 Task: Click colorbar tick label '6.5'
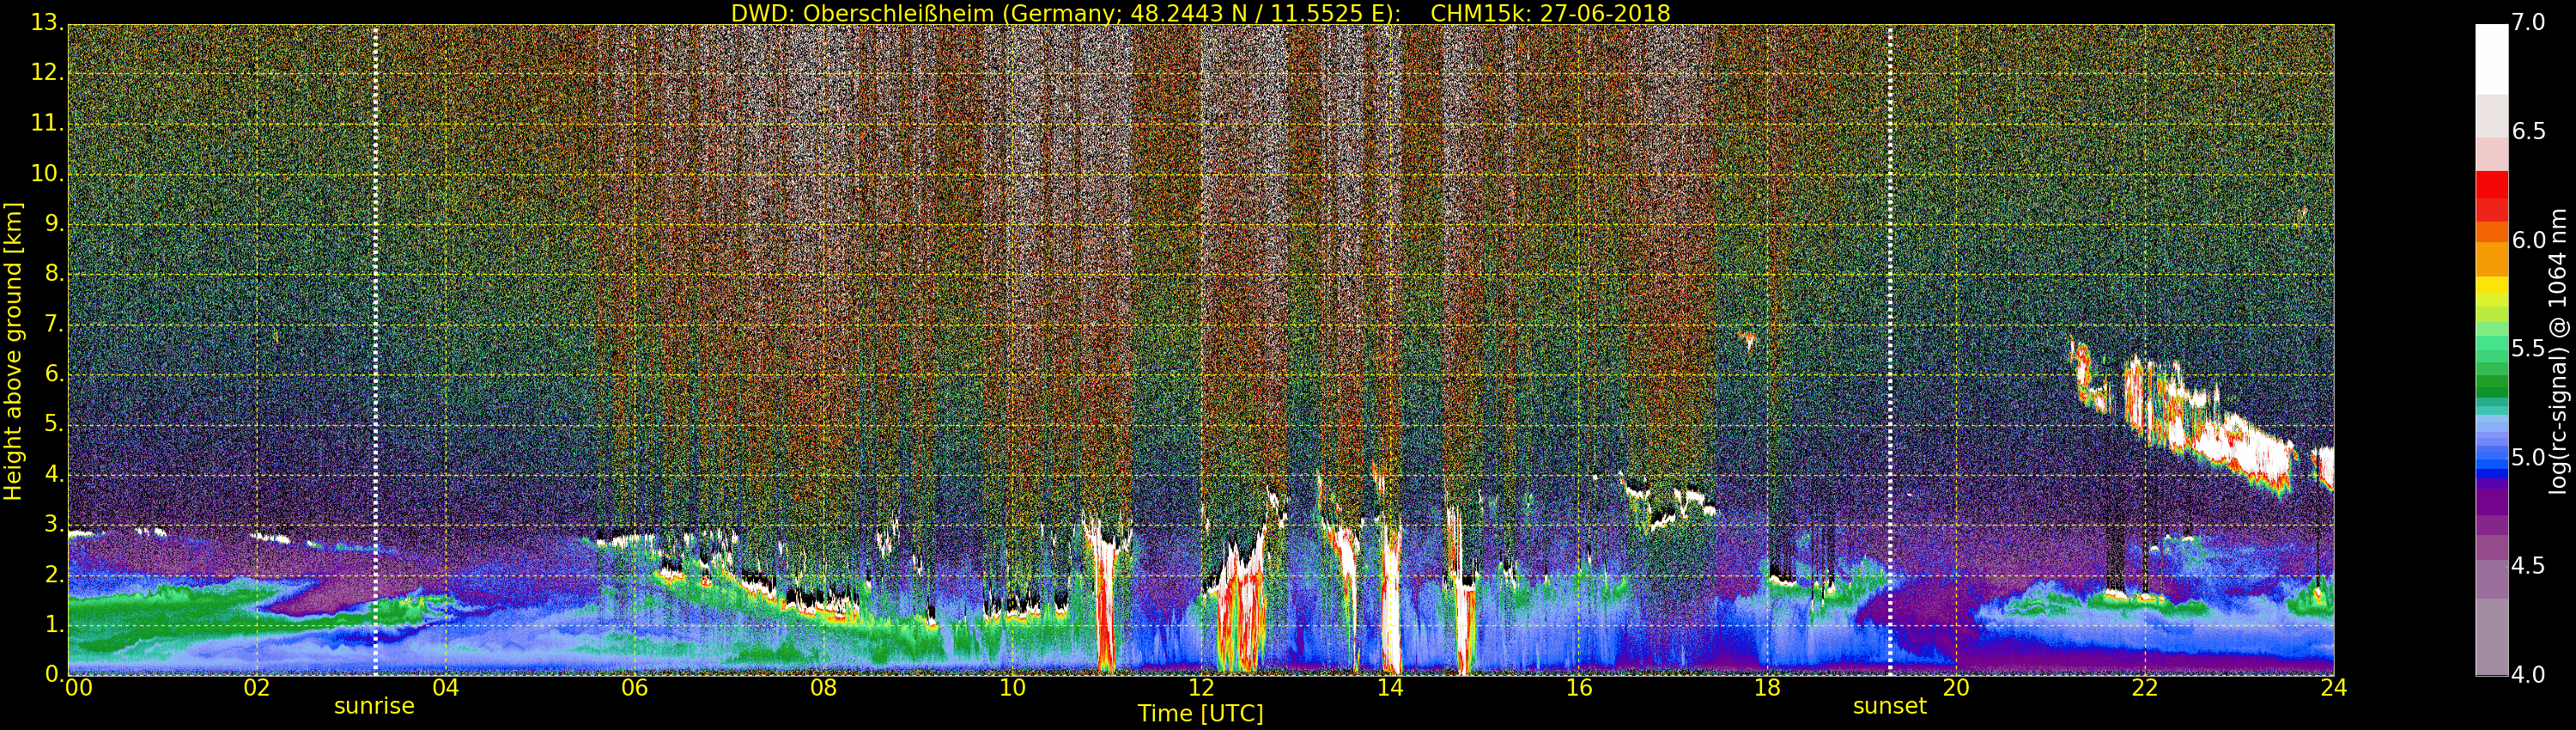pyautogui.click(x=2529, y=132)
